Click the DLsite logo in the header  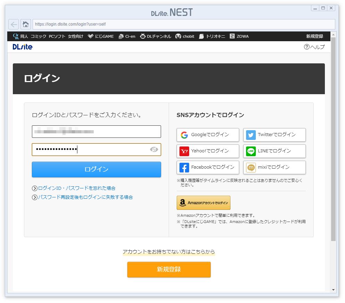pyautogui.click(x=23, y=47)
